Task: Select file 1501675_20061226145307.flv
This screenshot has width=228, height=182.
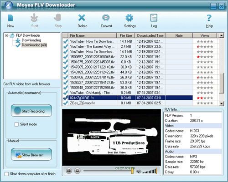Action: pos(92,62)
